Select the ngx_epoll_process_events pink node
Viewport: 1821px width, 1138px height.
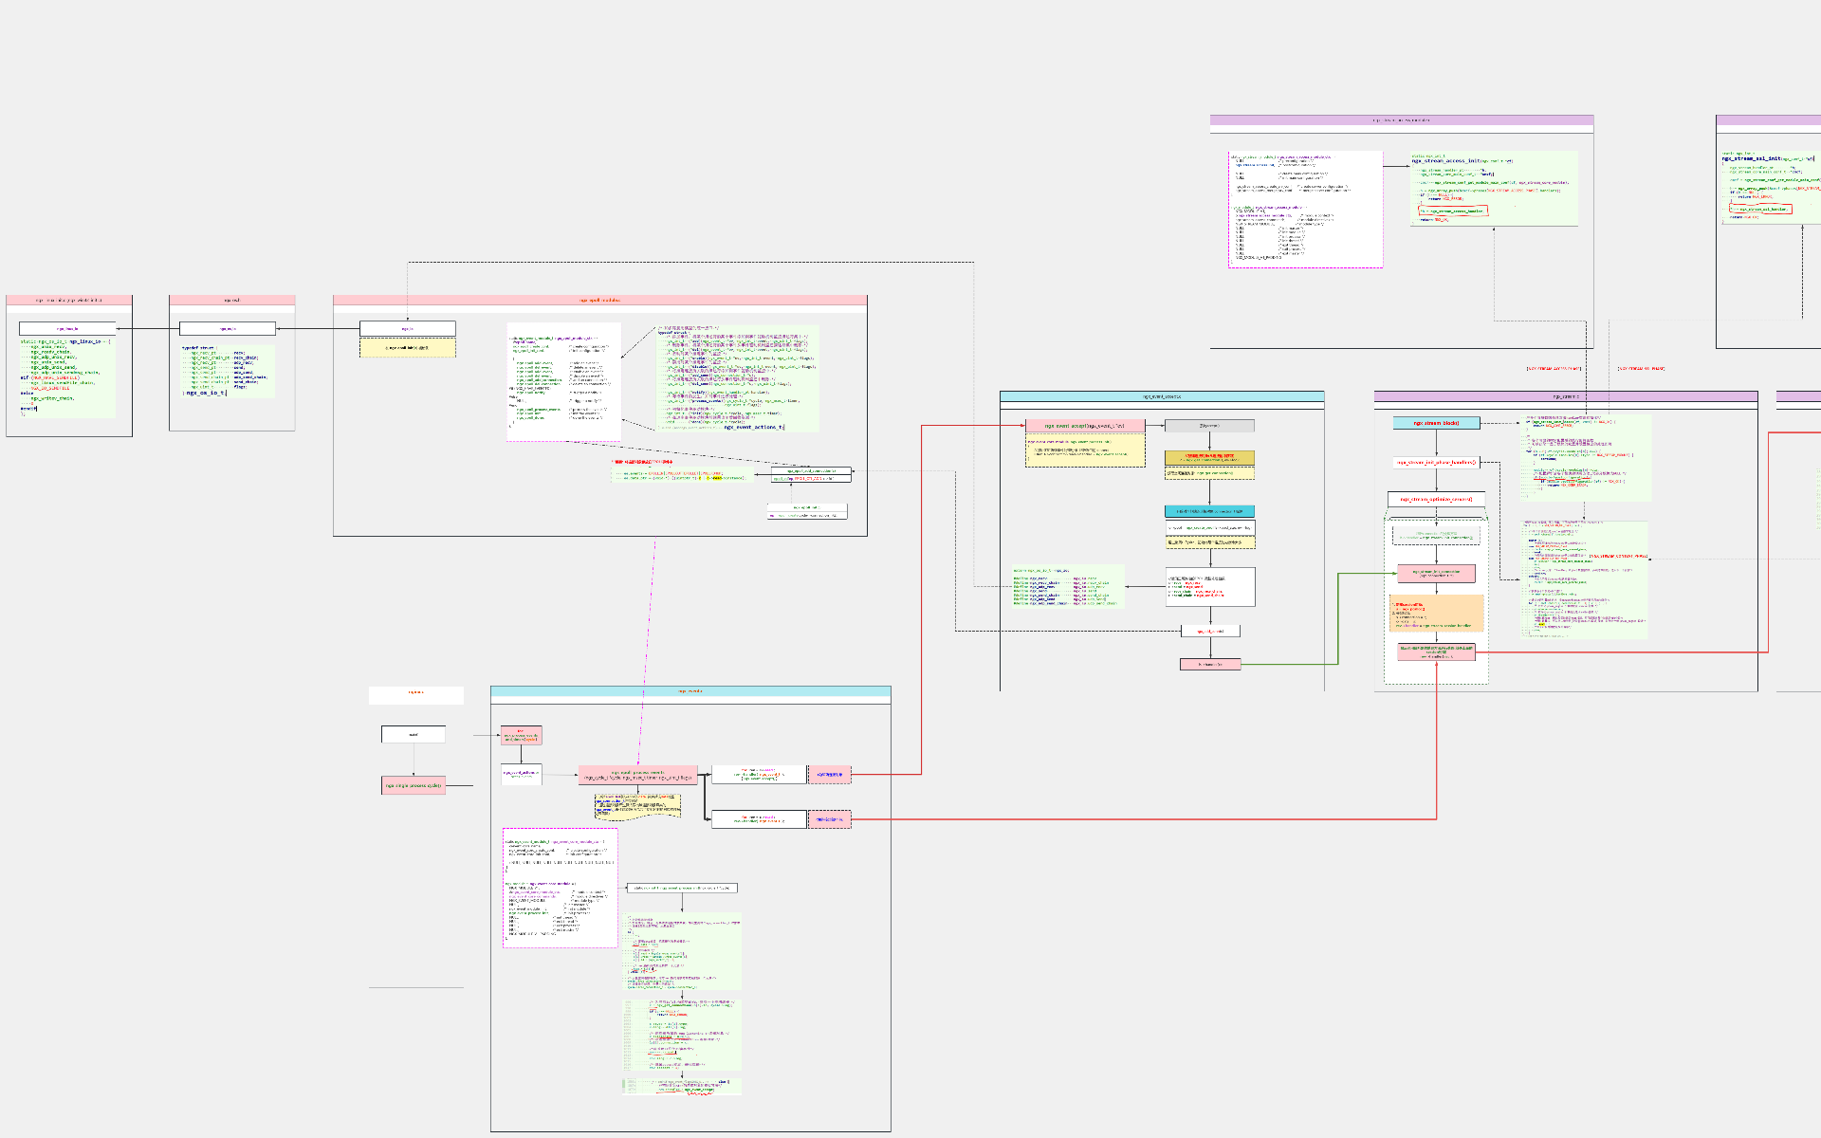[x=637, y=775]
